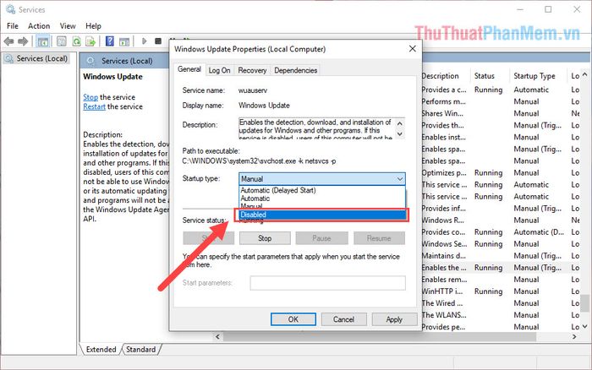Click the Stop button in the dialog
592x370 pixels.
265,238
